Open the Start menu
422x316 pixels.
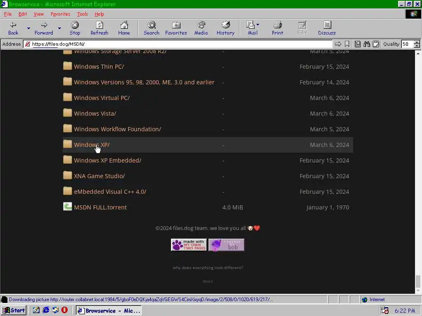pyautogui.click(x=14, y=310)
